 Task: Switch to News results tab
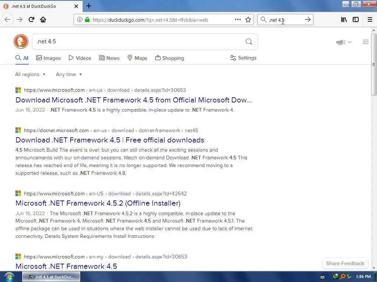[x=109, y=58]
